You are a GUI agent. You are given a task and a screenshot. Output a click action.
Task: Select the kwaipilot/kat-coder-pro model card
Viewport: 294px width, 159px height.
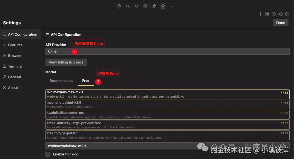click(167, 115)
